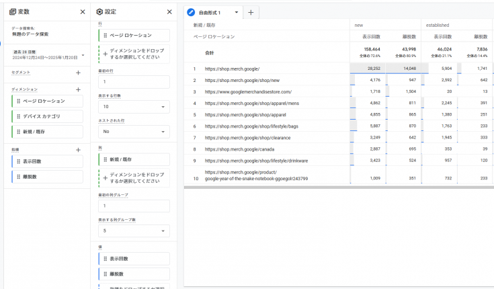Click the 変数 panel icon
This screenshot has height=289, width=494.
(13, 12)
